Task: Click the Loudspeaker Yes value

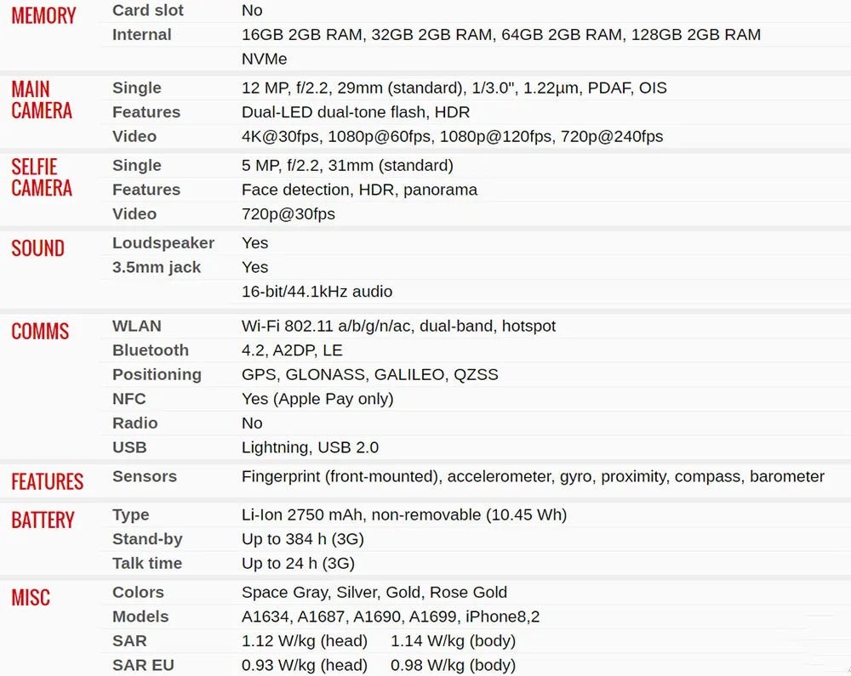Action: pos(254,243)
